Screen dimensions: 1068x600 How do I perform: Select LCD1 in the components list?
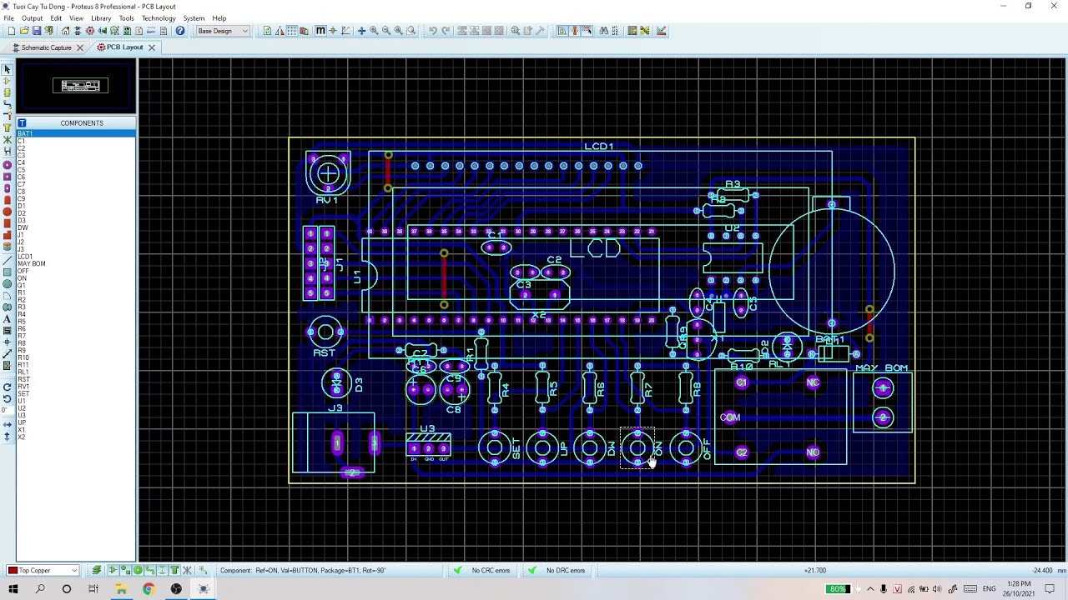(x=25, y=257)
